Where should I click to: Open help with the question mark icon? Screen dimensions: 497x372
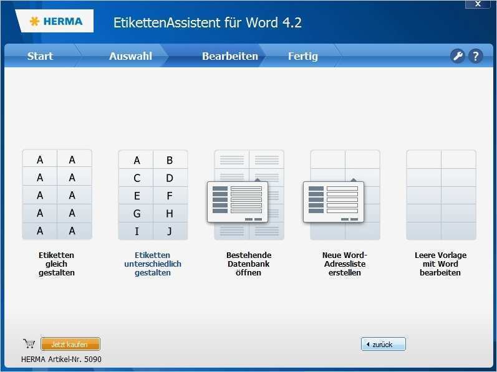(475, 56)
